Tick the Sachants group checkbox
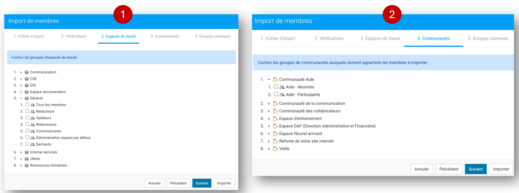 coord(27,144)
